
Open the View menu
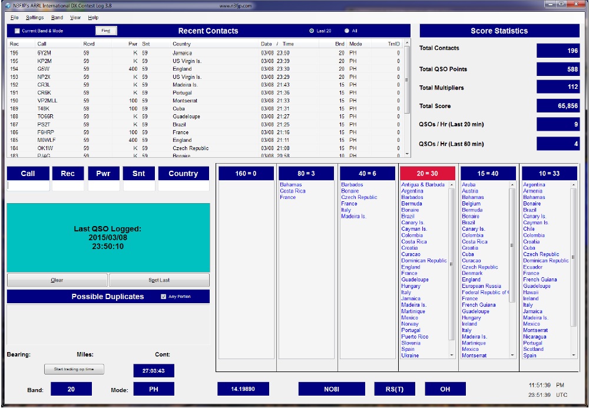(75, 18)
